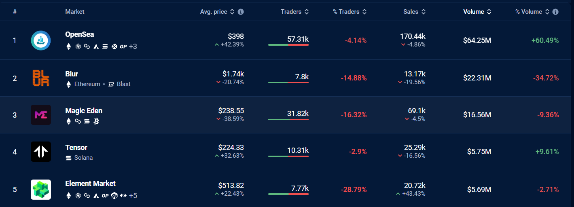Sort table by Volume column

point(477,12)
